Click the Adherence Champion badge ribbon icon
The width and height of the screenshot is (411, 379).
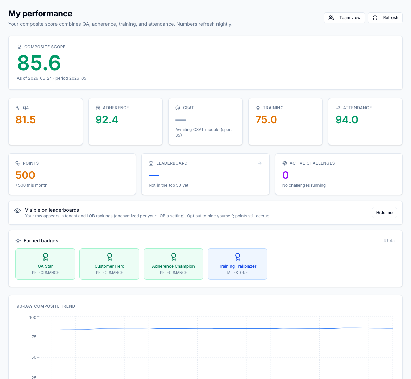coord(174,257)
